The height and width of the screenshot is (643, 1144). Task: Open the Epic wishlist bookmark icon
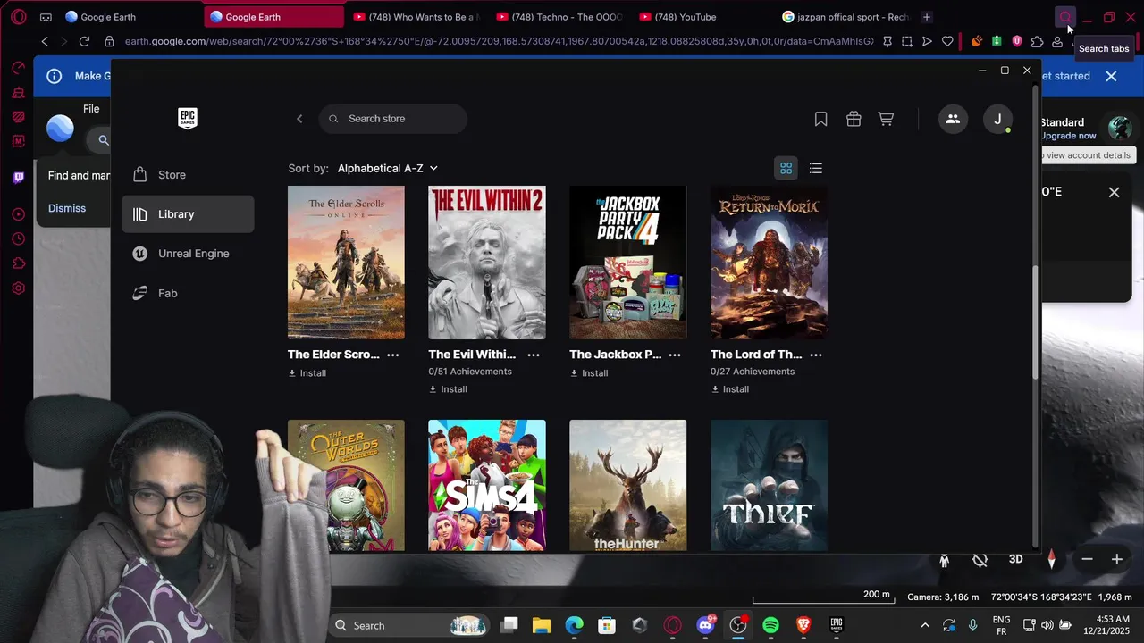[x=820, y=119]
